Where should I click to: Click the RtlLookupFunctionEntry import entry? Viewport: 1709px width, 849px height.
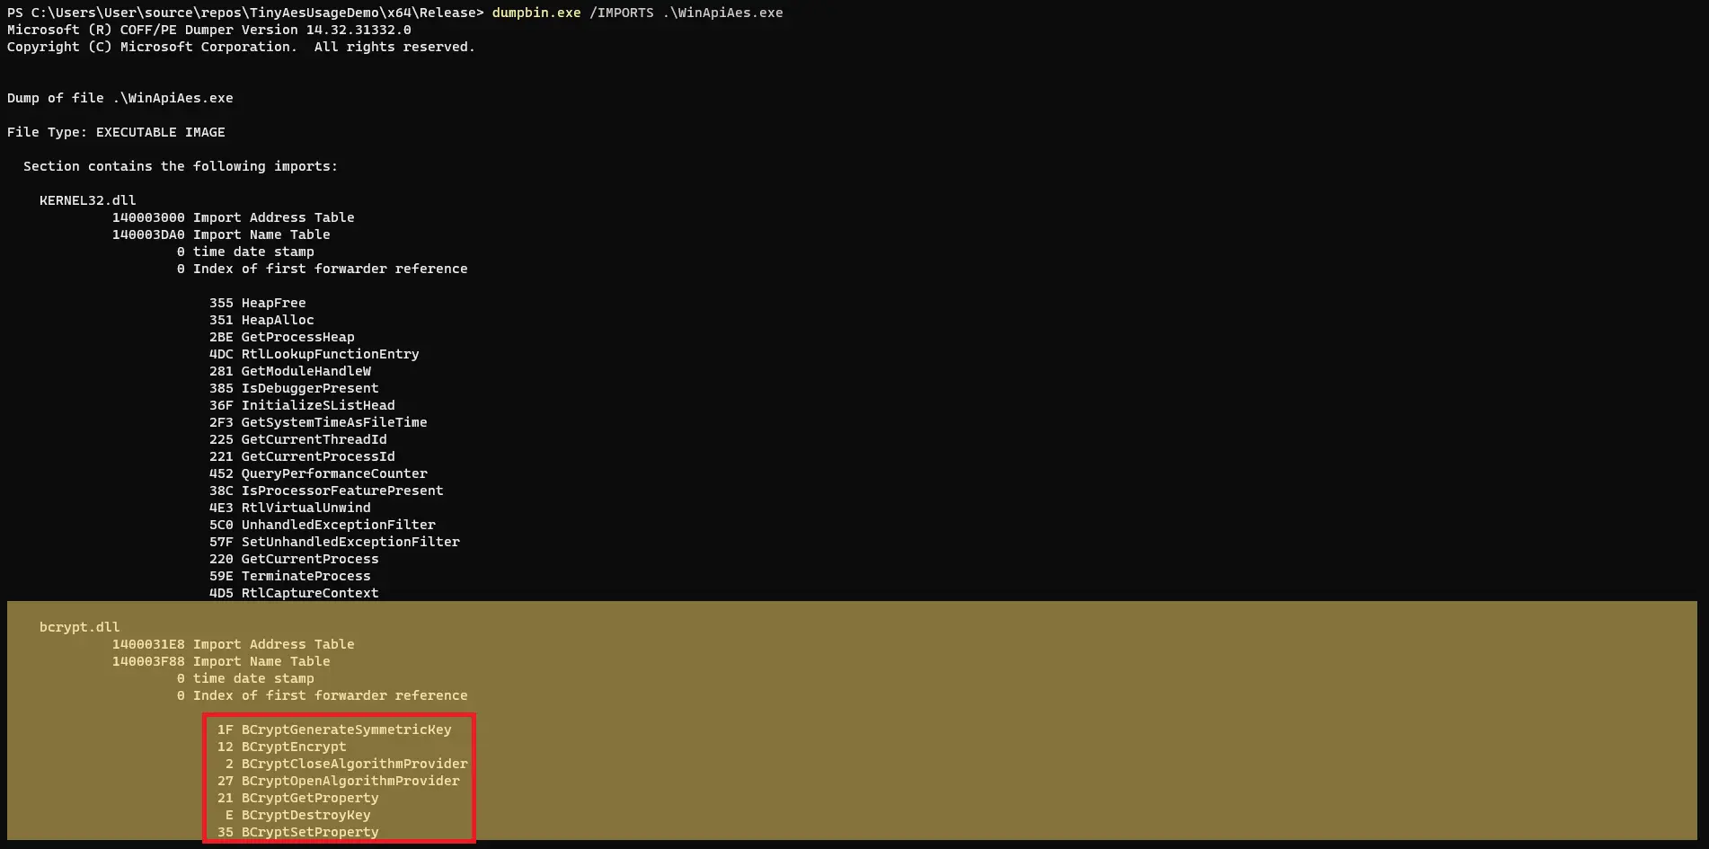(314, 354)
